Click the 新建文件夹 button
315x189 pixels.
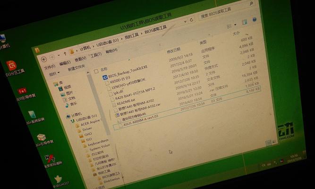77,68
